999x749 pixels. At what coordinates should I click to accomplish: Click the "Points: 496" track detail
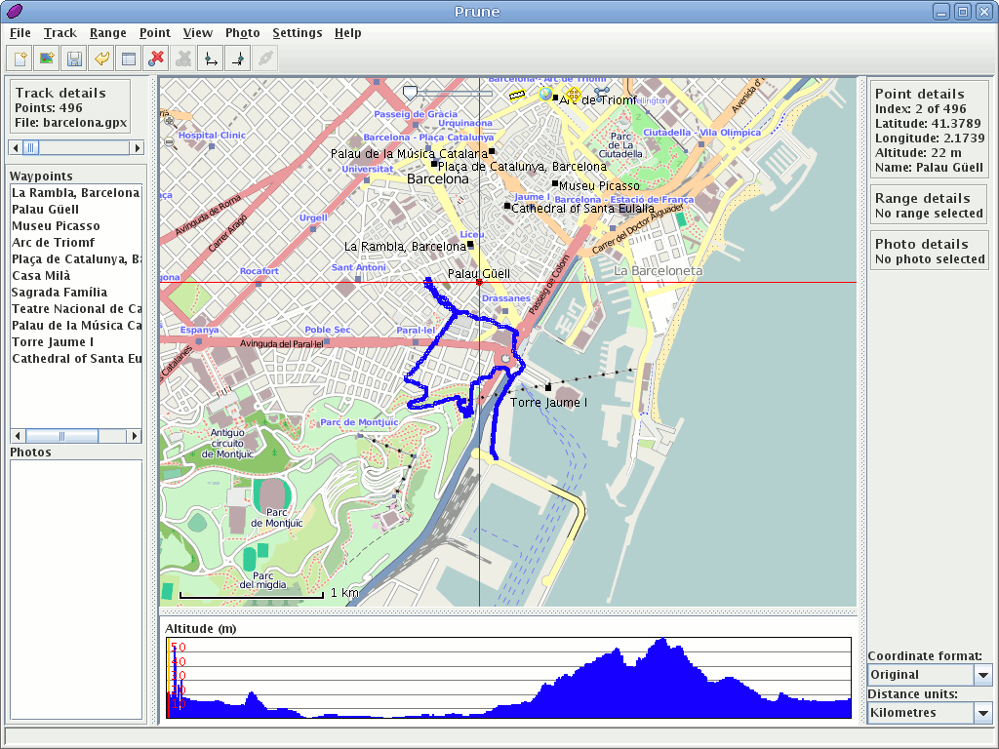(x=49, y=108)
